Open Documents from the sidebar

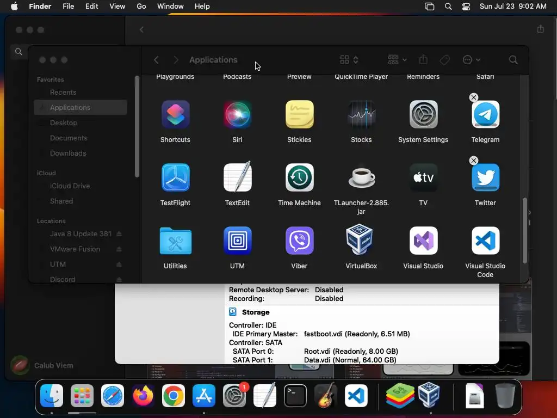81,138
